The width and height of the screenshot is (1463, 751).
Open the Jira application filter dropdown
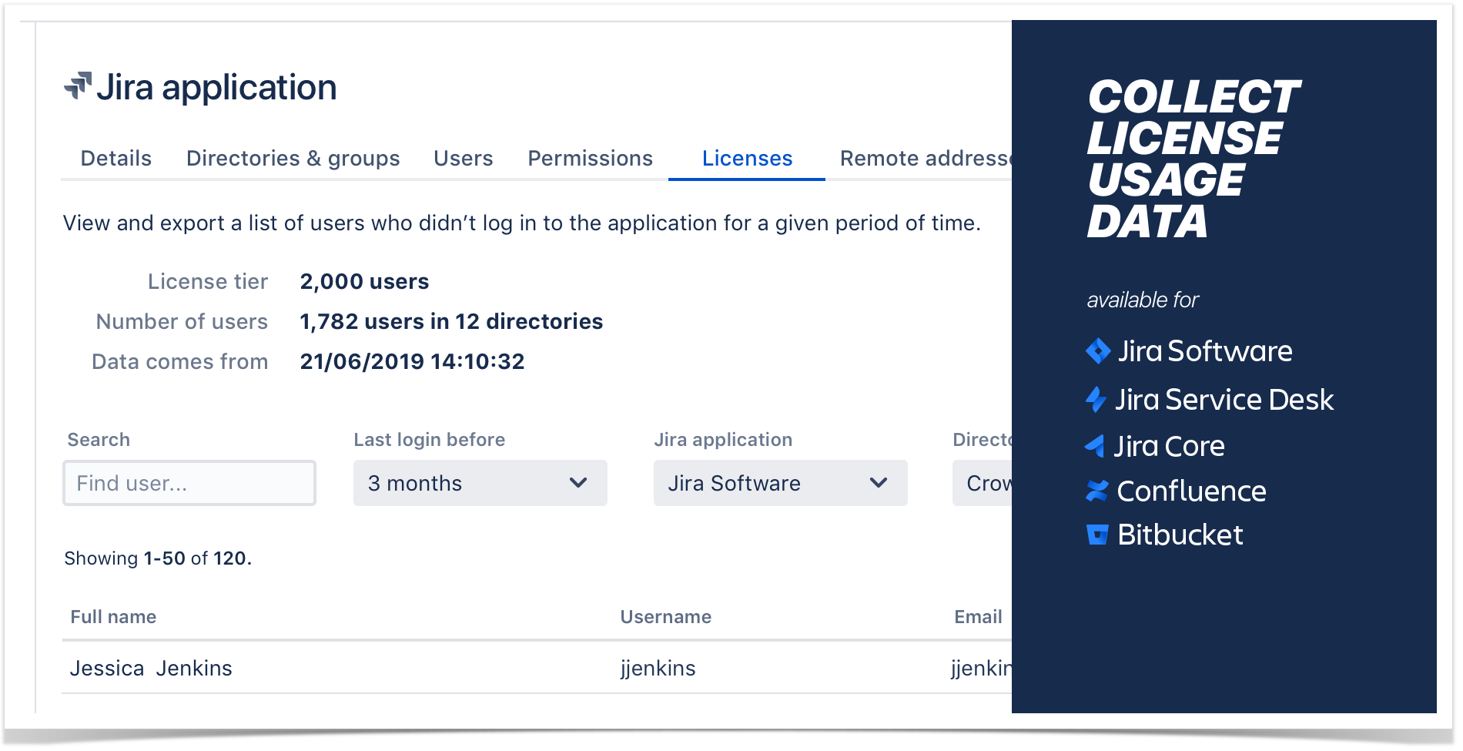[x=781, y=483]
